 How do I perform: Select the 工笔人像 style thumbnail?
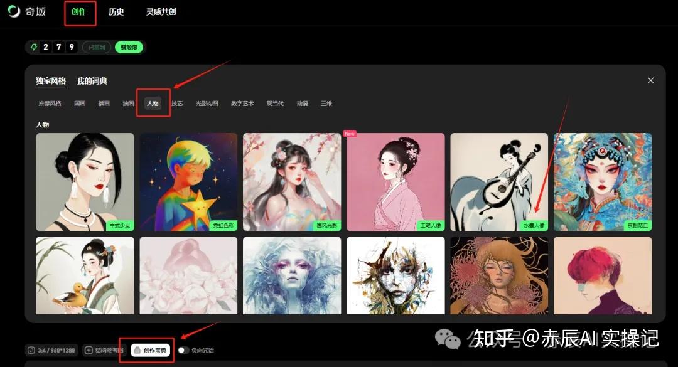point(395,182)
